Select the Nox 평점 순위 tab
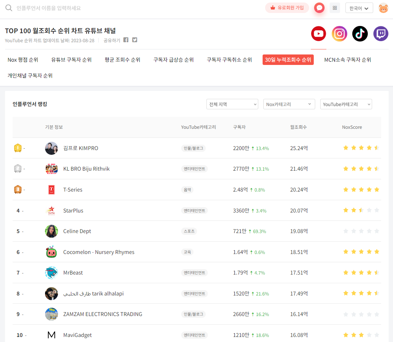The height and width of the screenshot is (342, 393). 23,60
